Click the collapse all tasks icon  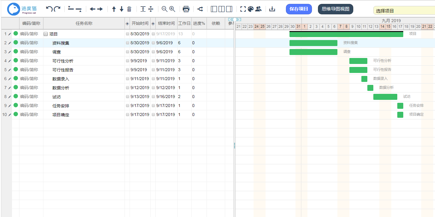151,9
